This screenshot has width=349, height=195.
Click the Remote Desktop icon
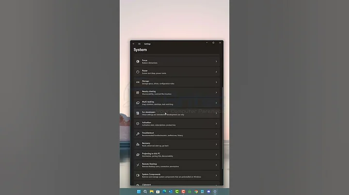(x=138, y=165)
